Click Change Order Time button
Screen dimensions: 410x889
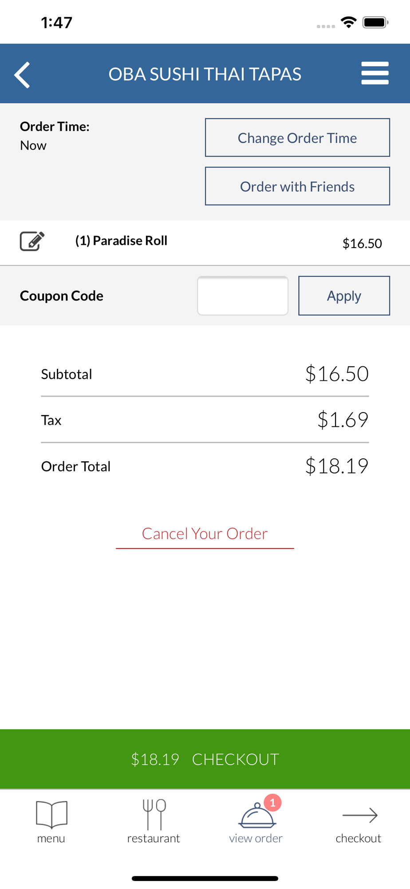[x=297, y=137]
